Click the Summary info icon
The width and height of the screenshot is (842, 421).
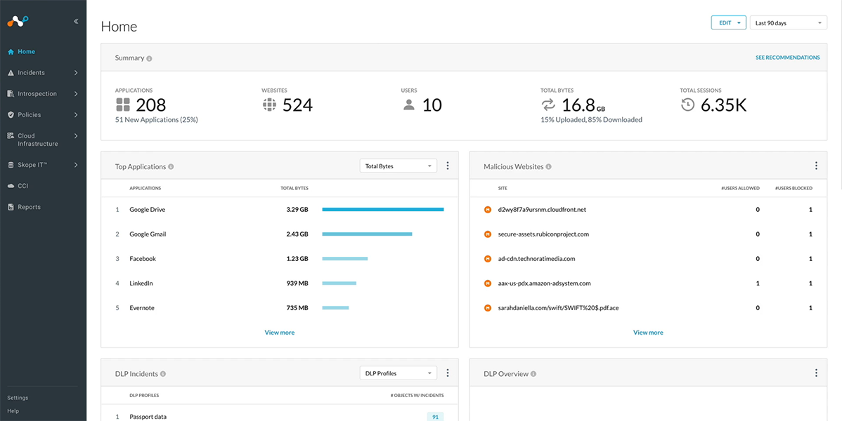149,58
